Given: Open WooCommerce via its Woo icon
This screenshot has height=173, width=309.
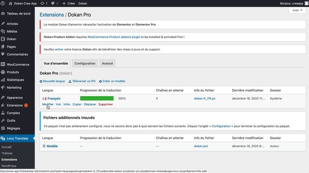Looking at the screenshot, I should tap(3, 64).
